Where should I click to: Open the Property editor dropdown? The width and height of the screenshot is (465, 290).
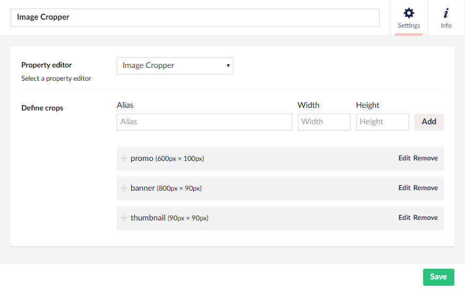175,66
